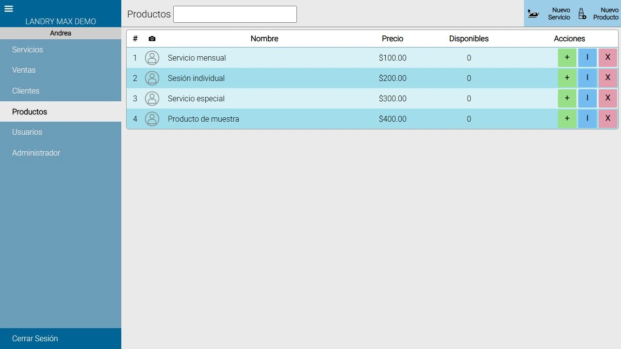Click the blue I button for Sesión individual
The height and width of the screenshot is (349, 621).
[x=587, y=78]
